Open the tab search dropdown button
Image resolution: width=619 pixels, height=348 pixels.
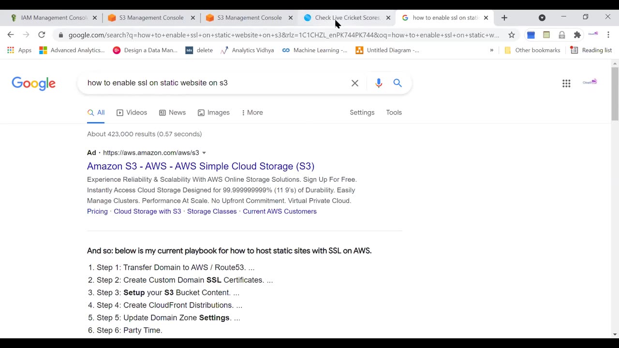(x=542, y=17)
